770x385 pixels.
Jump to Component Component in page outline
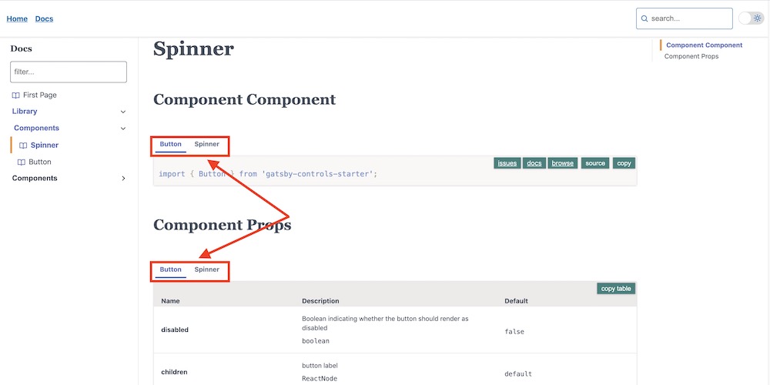pos(705,45)
